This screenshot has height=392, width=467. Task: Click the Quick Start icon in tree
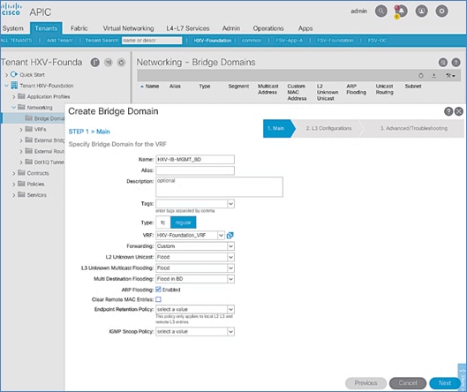[x=14, y=74]
